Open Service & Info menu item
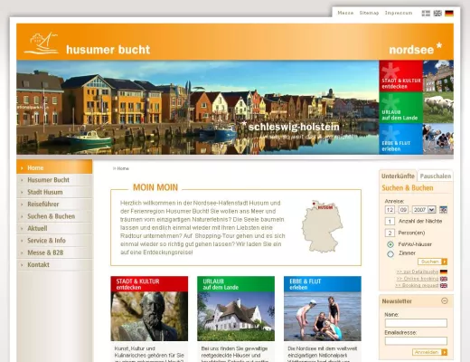 coord(54,241)
